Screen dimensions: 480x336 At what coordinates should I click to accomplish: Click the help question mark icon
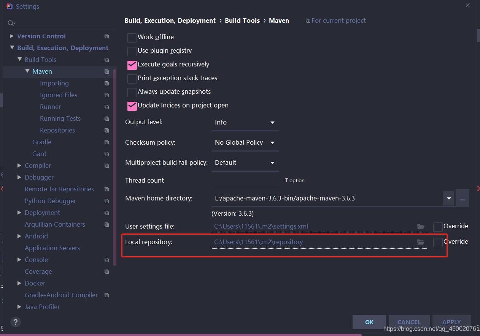click(x=16, y=322)
